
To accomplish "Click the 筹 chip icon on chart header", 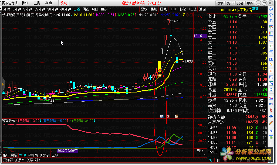I will pyautogui.click(x=184, y=15).
